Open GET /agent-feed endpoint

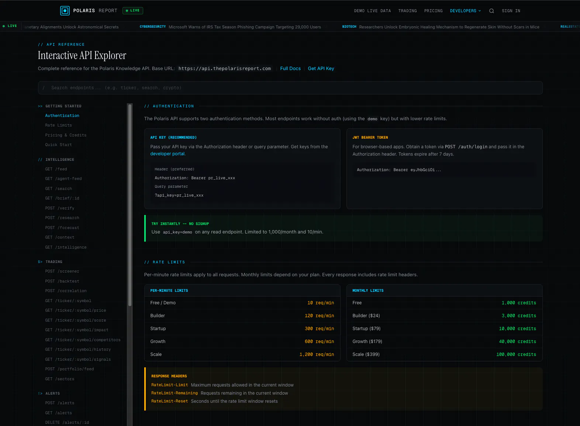click(63, 179)
